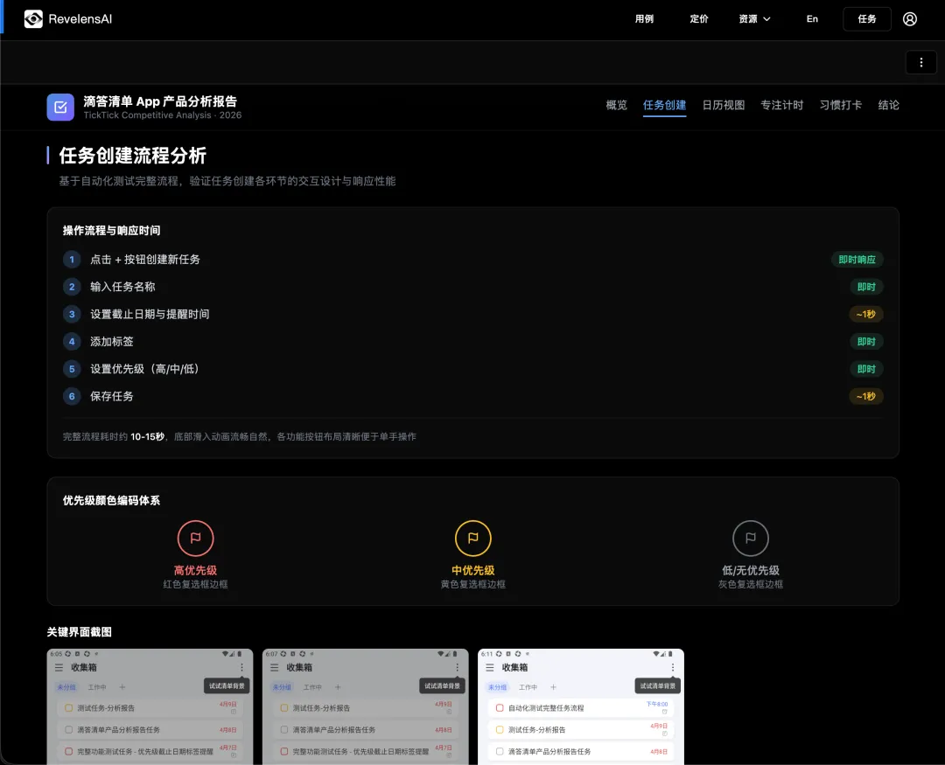Click the red high priority flag icon
945x765 pixels.
[x=195, y=538]
